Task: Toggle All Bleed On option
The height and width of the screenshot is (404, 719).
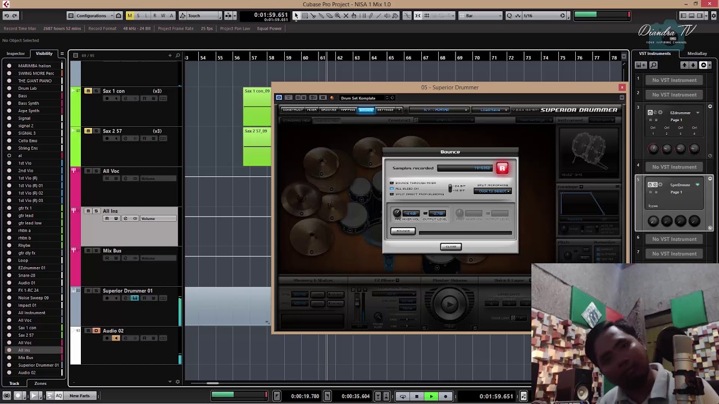Action: [392, 189]
